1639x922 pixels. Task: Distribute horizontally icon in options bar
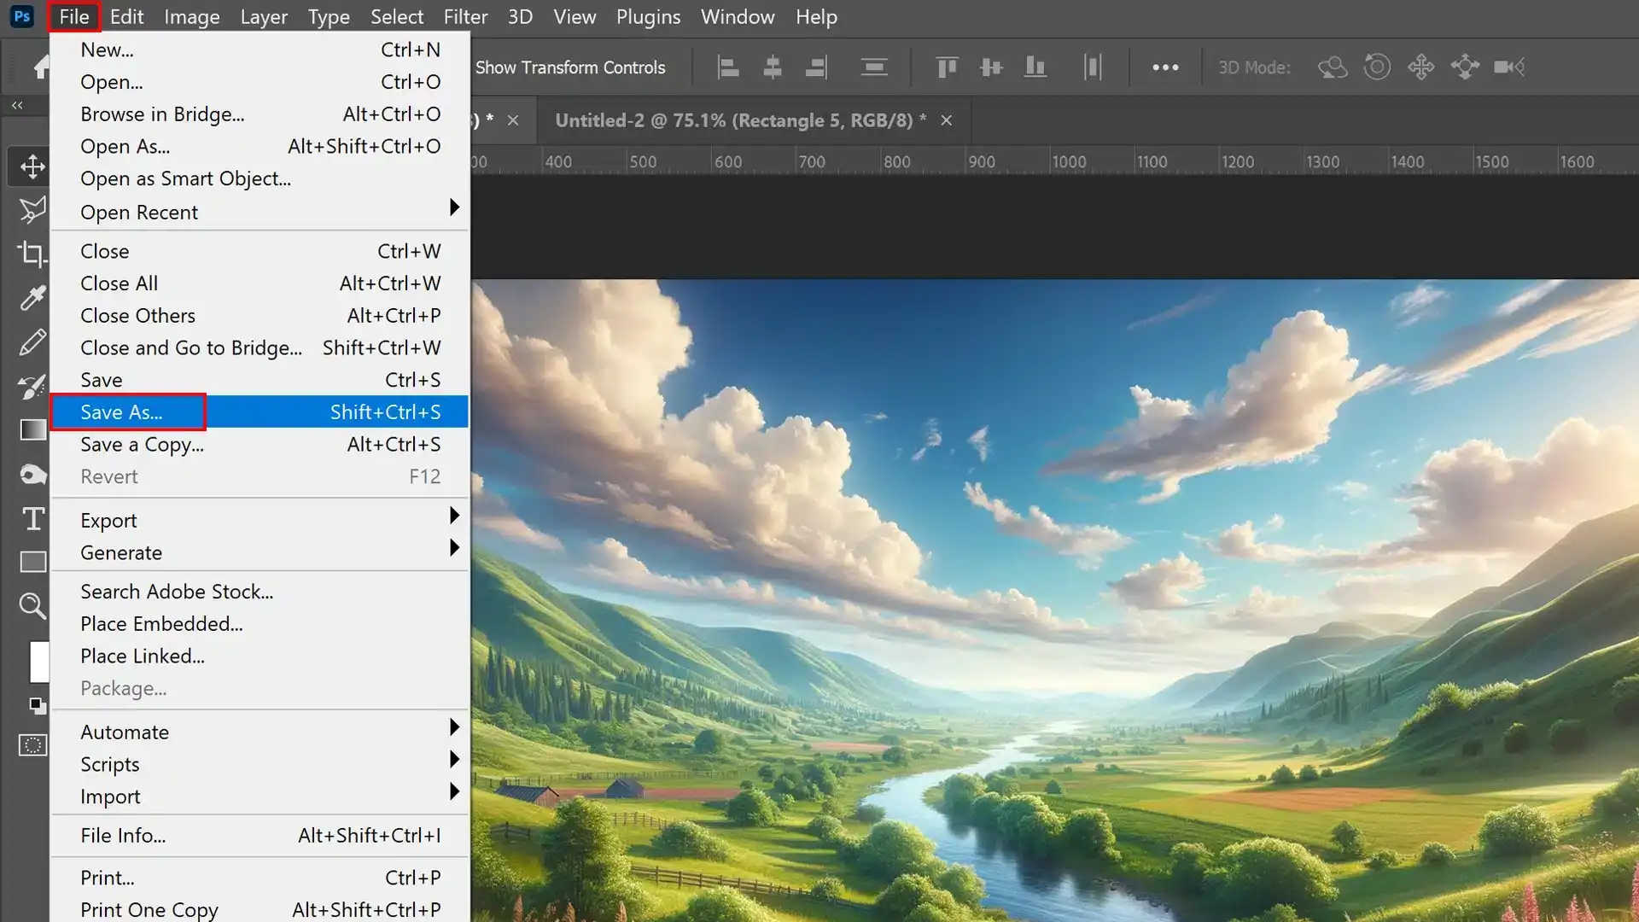pyautogui.click(x=1093, y=67)
